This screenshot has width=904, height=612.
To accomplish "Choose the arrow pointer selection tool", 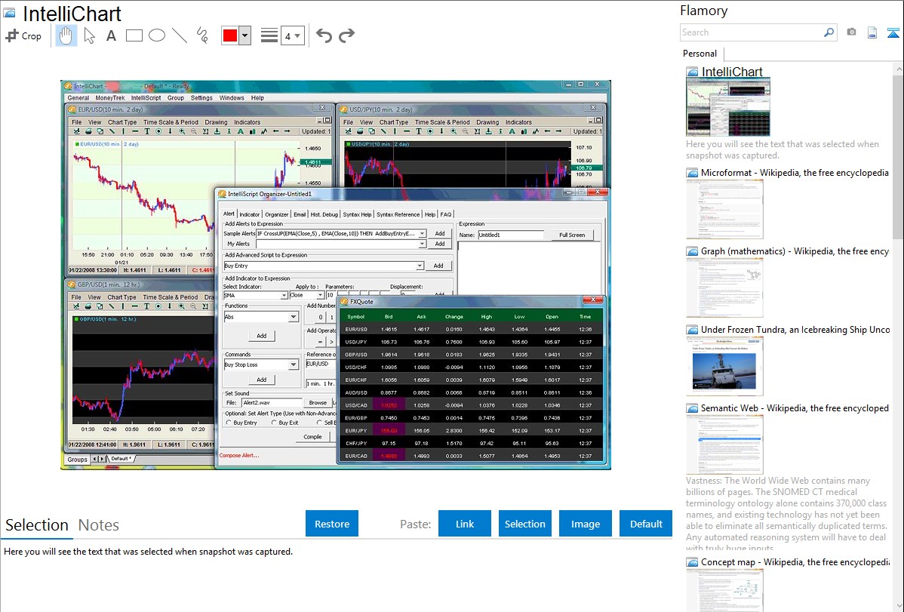I will tap(89, 35).
